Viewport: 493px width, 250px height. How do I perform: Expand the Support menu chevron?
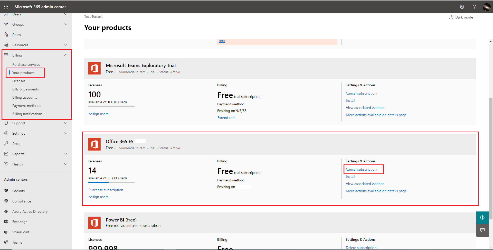point(66,123)
